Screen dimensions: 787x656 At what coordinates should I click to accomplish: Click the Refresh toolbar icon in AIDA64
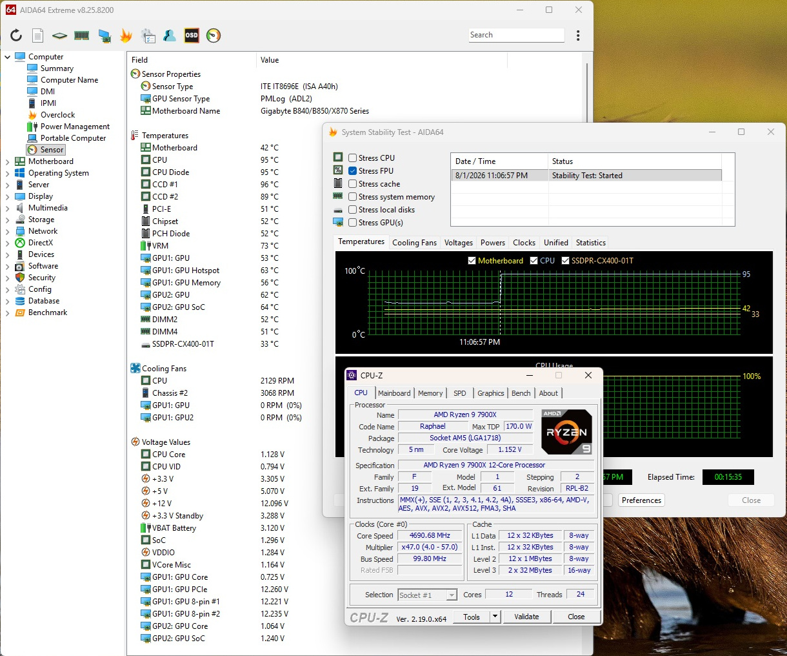click(16, 36)
